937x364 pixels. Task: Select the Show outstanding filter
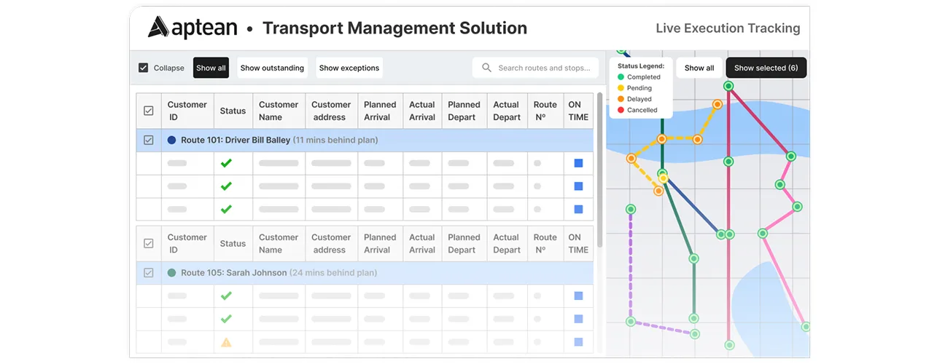point(272,68)
